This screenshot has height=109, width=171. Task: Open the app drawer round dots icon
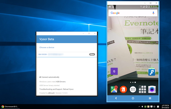coord(133,89)
